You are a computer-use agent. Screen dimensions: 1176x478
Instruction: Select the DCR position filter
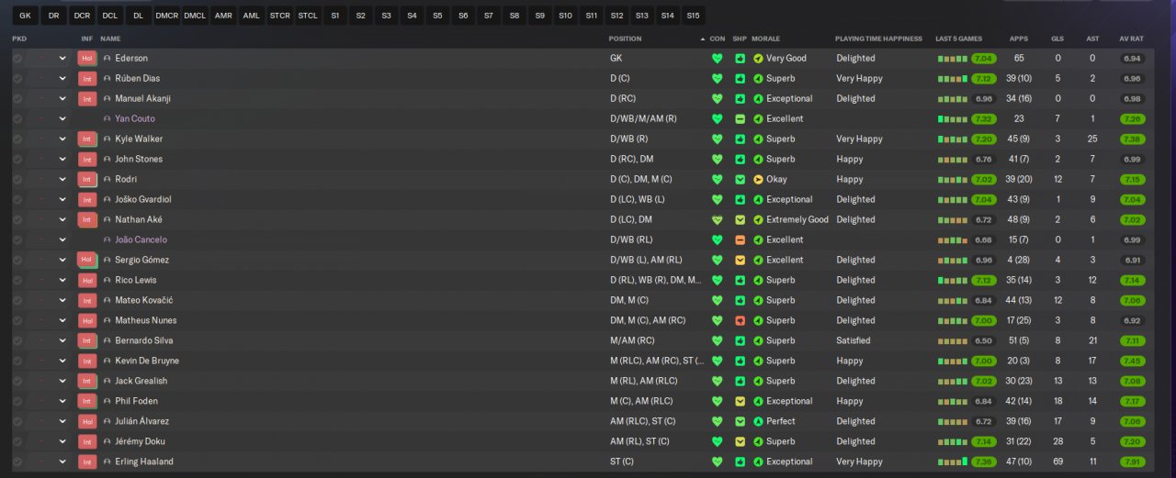[x=83, y=15]
